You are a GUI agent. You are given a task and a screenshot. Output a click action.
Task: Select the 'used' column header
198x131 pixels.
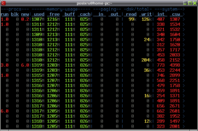tap(38, 14)
